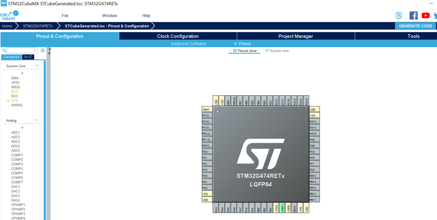Select COMP7 in Analog list
Image resolution: width=437 pixels, height=220 pixels.
[x=17, y=182]
